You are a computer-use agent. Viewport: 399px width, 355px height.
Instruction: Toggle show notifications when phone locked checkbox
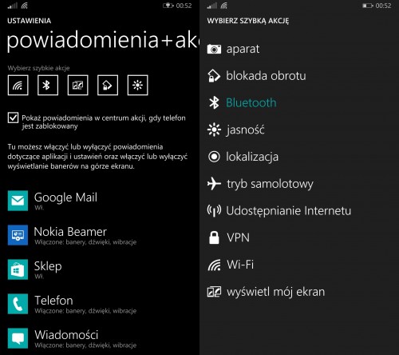(13, 118)
